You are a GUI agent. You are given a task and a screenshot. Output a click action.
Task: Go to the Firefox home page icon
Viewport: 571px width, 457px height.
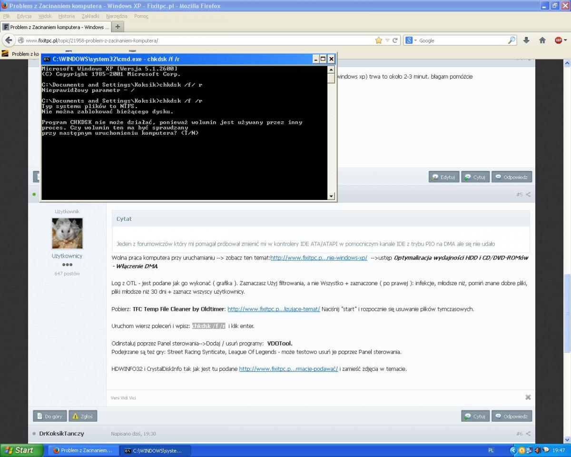(542, 40)
